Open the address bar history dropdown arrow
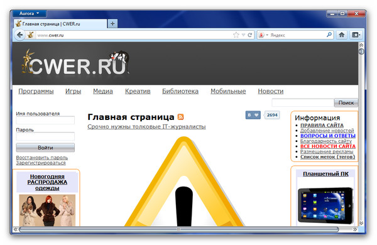Screen dimensions: 377x245 point(243,35)
